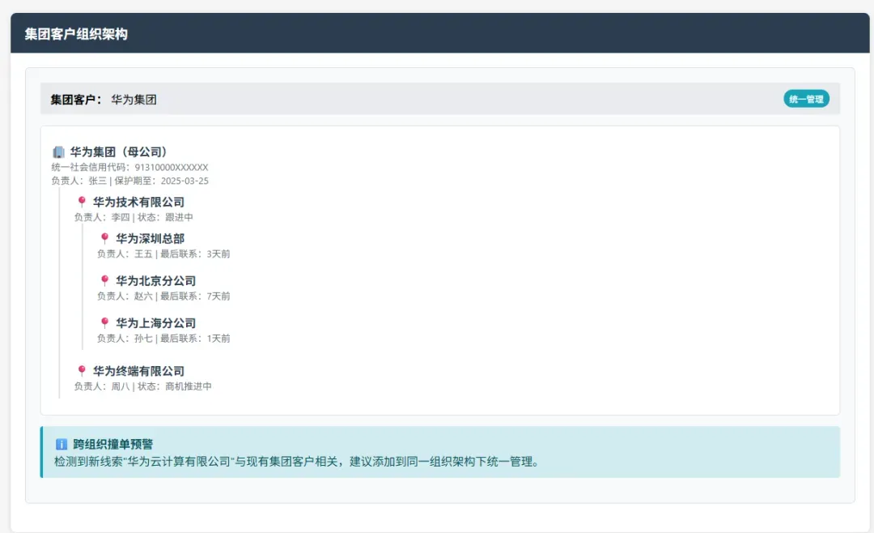Screen dimensions: 874x533
Task: Click the 负责人：赵六 | 最后联系：7天前 line
Action: (163, 296)
